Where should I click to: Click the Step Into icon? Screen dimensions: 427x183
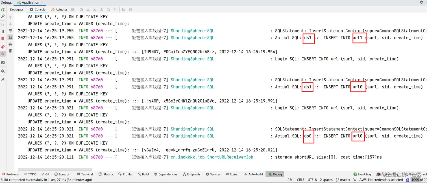[88, 10]
